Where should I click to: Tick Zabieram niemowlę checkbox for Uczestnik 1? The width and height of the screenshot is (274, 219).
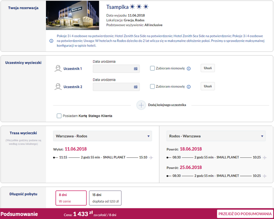pos(153,68)
